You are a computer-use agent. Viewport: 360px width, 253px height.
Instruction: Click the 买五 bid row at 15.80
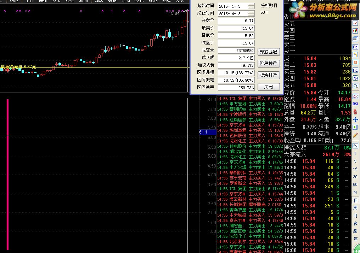(x=317, y=85)
